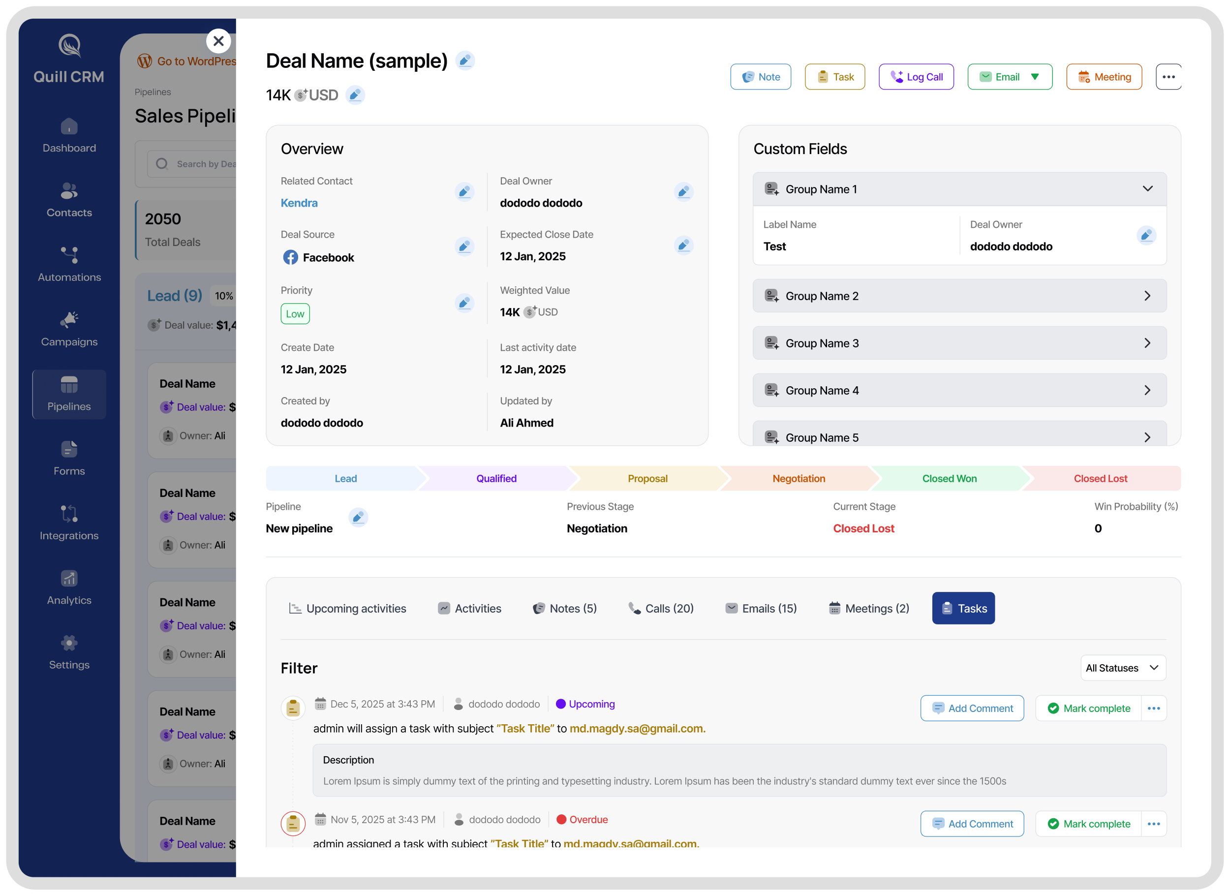Click the Log Call button
The height and width of the screenshot is (896, 1230).
pyautogui.click(x=916, y=77)
